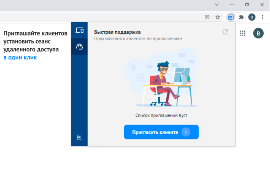Restore down the browser window
Screen dimensions: 270x169
pyautogui.click(x=247, y=5)
